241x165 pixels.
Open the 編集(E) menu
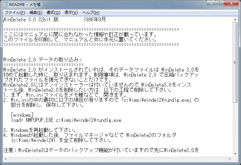point(36,13)
